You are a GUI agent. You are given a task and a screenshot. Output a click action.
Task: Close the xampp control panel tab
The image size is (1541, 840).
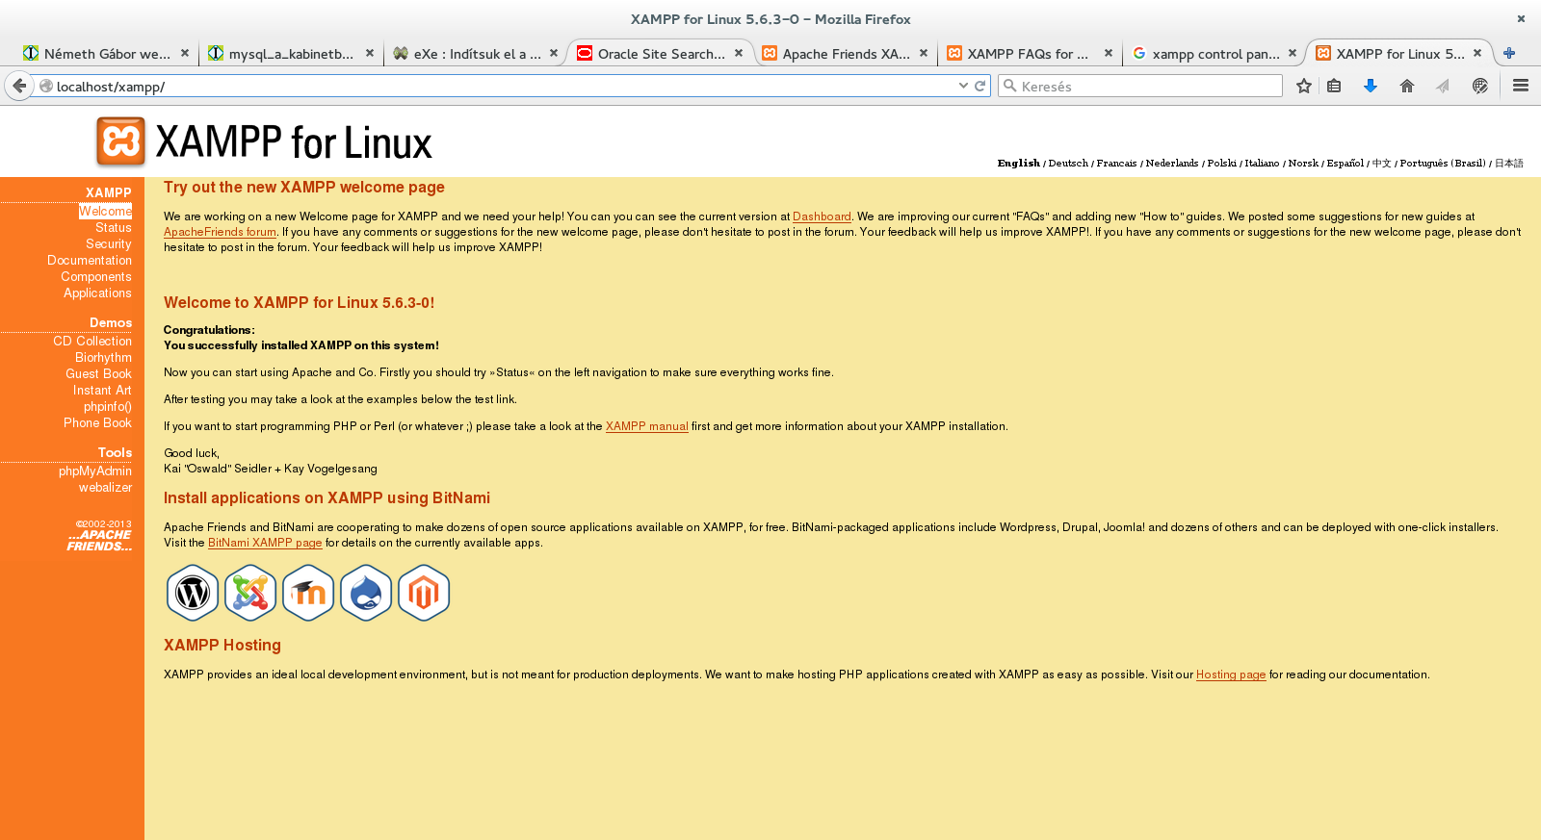click(x=1293, y=54)
